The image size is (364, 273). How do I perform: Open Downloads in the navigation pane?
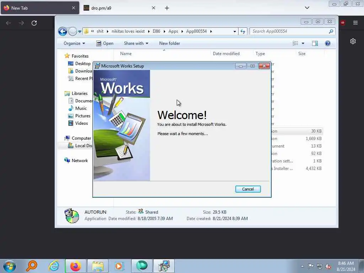coord(80,71)
